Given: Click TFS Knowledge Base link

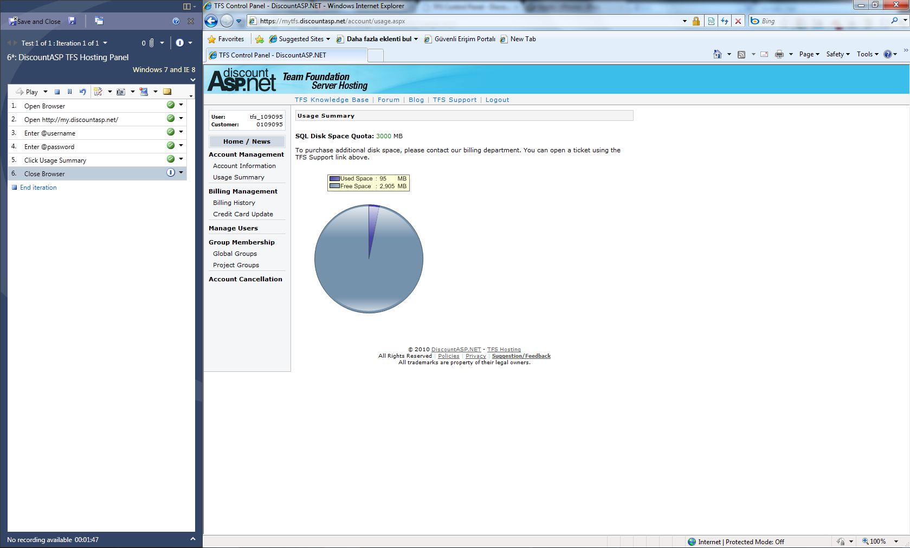Looking at the screenshot, I should tap(332, 100).
